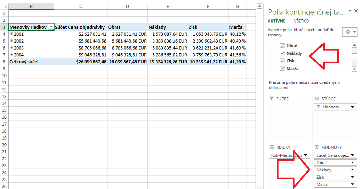Image resolution: width=362 pixels, height=189 pixels.
Task: Open the Zisk dropdown in HODNOTY area
Action: tap(352, 177)
